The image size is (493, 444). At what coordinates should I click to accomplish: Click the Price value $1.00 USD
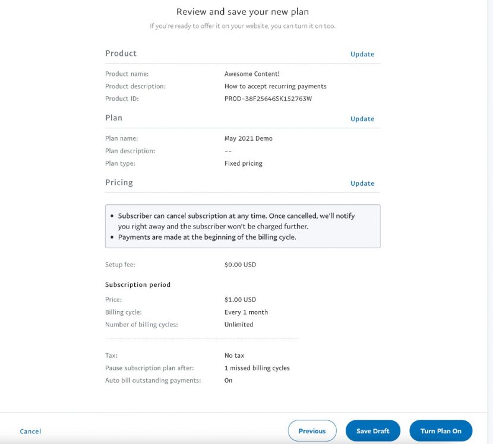pyautogui.click(x=239, y=299)
